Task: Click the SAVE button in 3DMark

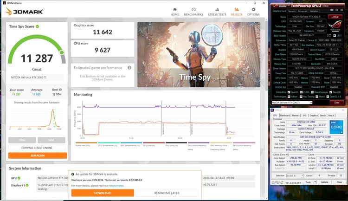Action: click(51, 140)
